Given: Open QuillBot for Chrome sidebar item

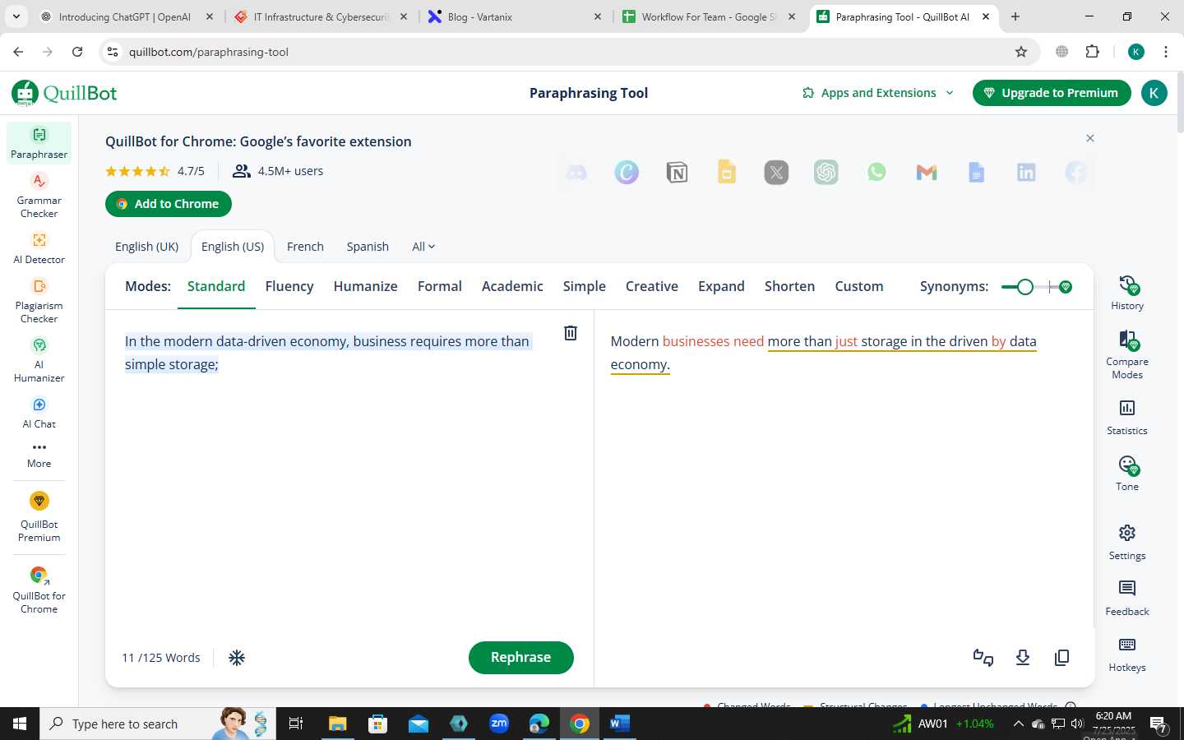Looking at the screenshot, I should tap(39, 590).
